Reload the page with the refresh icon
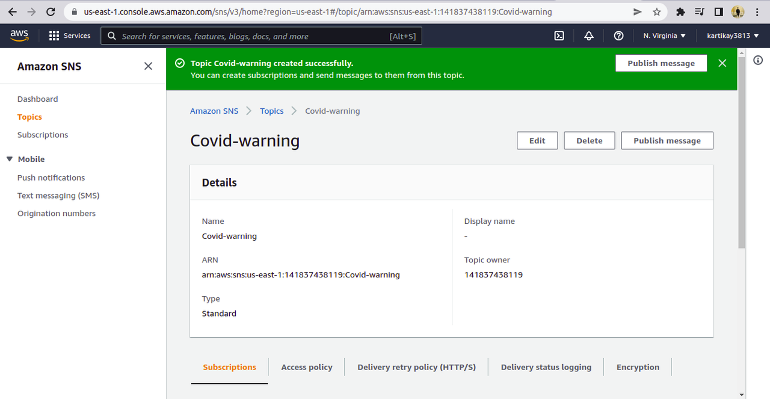The height and width of the screenshot is (399, 770). pyautogui.click(x=51, y=11)
